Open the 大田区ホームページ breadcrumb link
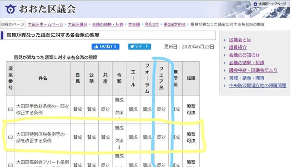Image resolution: width=291 pixels, height=167 pixels. [x=45, y=25]
